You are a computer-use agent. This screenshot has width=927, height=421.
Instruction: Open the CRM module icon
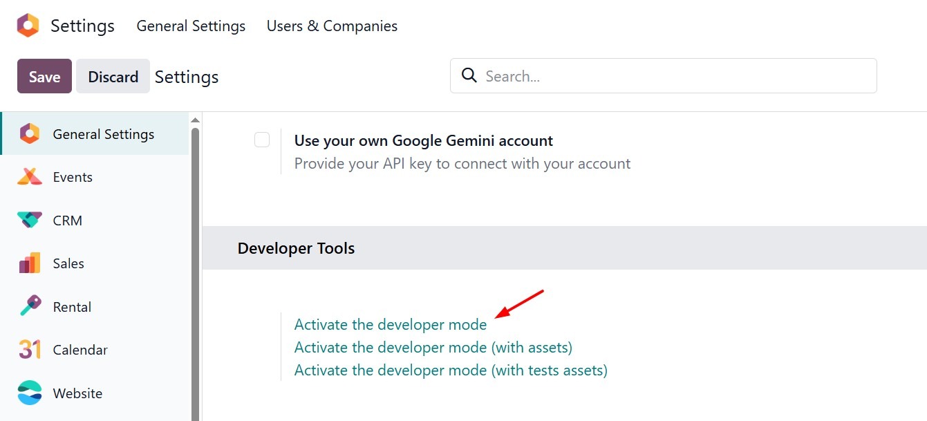tap(30, 221)
